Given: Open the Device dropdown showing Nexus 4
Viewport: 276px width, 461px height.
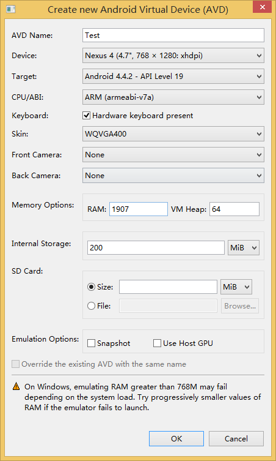Looking at the screenshot, I should coord(173,56).
